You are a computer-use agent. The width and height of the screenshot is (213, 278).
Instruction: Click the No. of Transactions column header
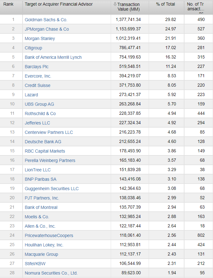coord(195,7)
